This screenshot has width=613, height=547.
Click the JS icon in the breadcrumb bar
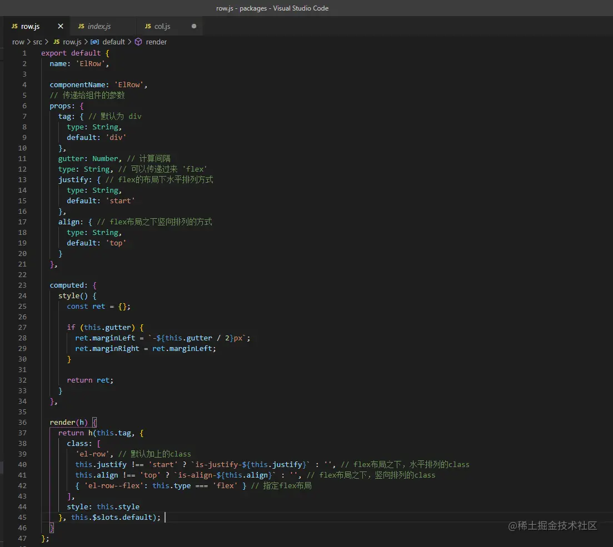[56, 42]
